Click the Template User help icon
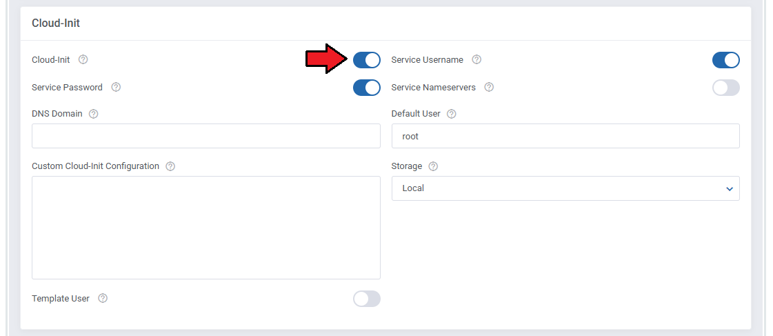This screenshot has width=773, height=336. tap(103, 299)
